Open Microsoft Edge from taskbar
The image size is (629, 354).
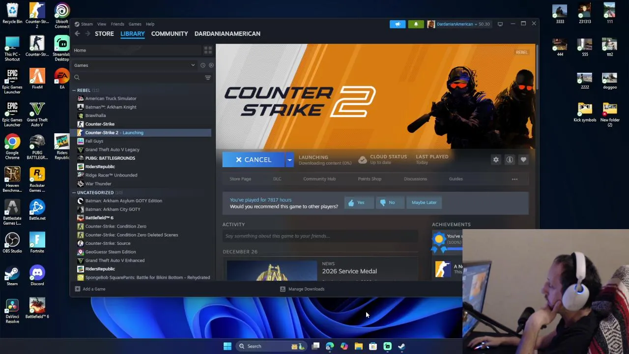(330, 346)
